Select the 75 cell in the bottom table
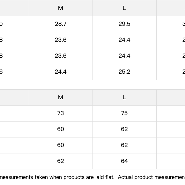 (x=124, y=113)
